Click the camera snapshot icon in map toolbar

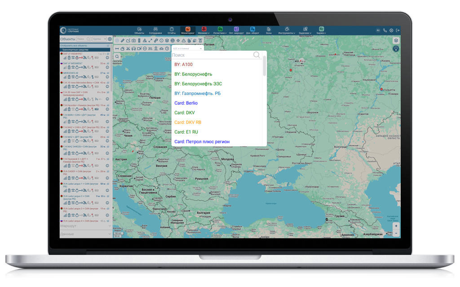(x=133, y=41)
